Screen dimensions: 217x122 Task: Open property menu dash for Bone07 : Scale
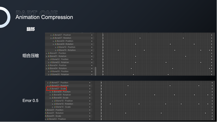click(x=90, y=89)
